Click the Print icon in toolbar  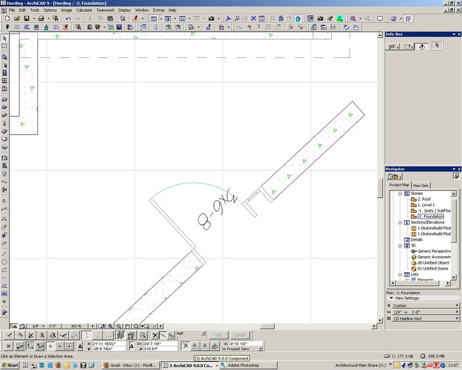pyautogui.click(x=41, y=19)
